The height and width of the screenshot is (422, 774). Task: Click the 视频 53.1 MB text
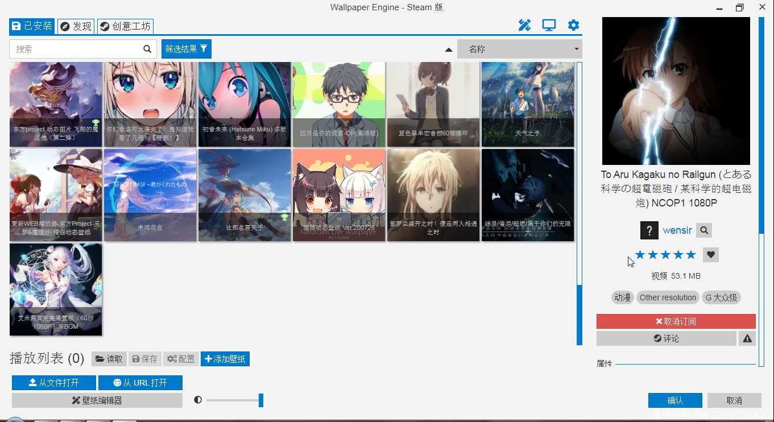click(676, 276)
